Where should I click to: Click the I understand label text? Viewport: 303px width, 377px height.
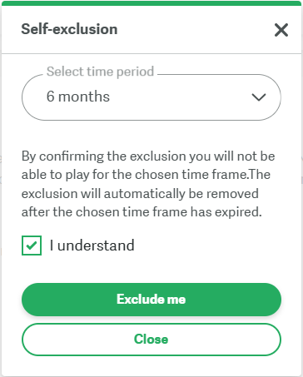click(92, 246)
